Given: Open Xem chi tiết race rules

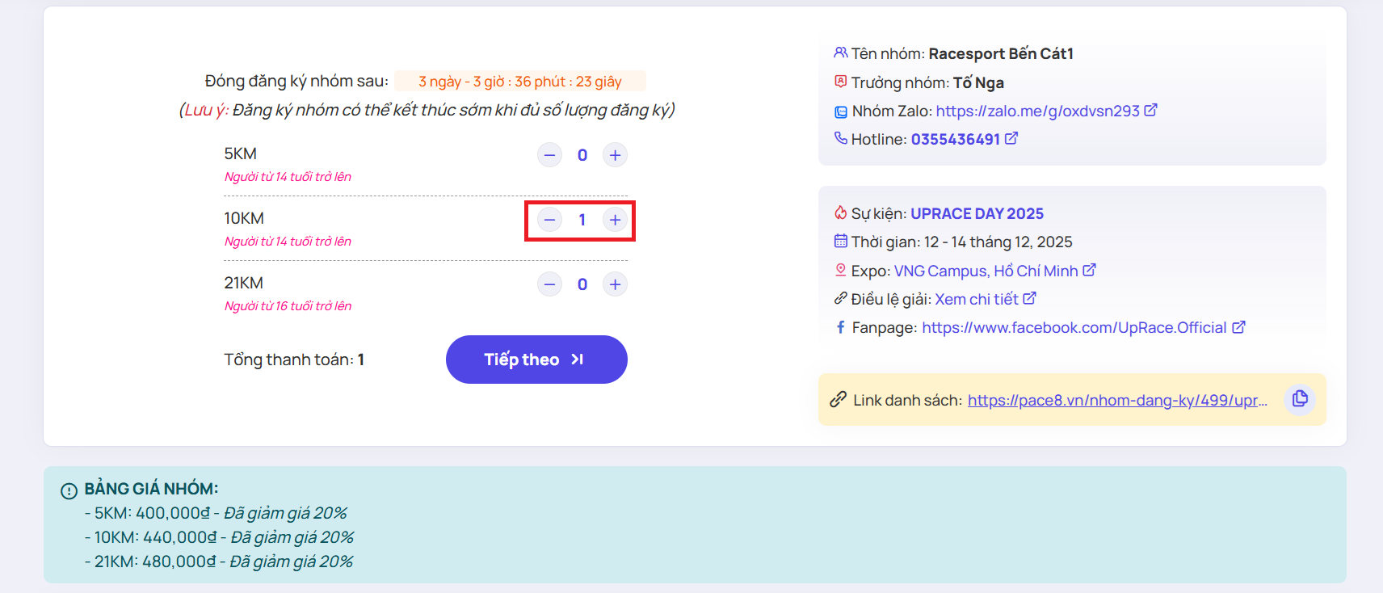Looking at the screenshot, I should point(976,299).
